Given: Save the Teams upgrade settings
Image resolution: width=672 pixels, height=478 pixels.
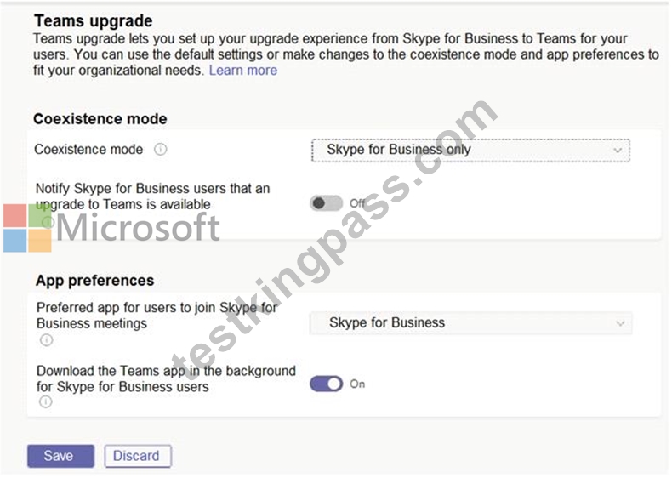Looking at the screenshot, I should point(60,456).
